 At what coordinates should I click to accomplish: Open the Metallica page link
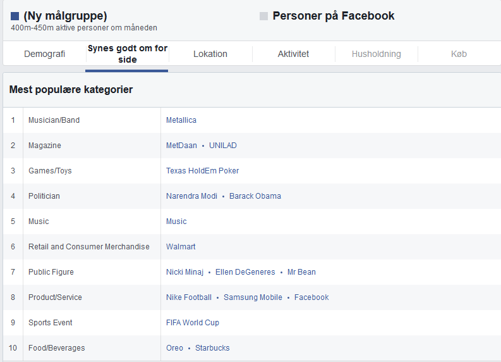(181, 120)
